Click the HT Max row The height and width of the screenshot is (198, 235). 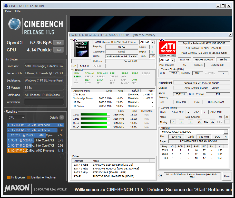(x=113, y=102)
